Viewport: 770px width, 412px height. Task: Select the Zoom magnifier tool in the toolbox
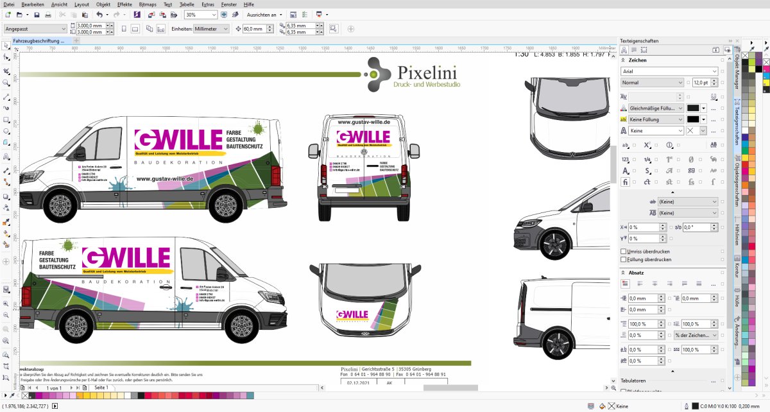[x=6, y=83]
